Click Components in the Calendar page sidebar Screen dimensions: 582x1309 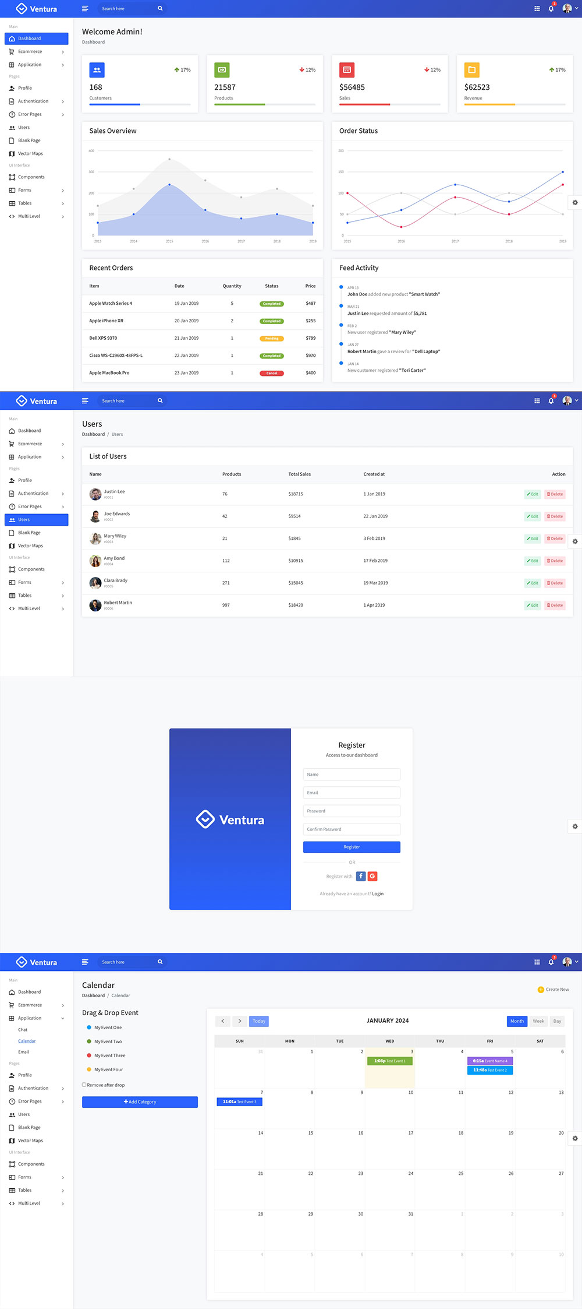pyautogui.click(x=31, y=1164)
